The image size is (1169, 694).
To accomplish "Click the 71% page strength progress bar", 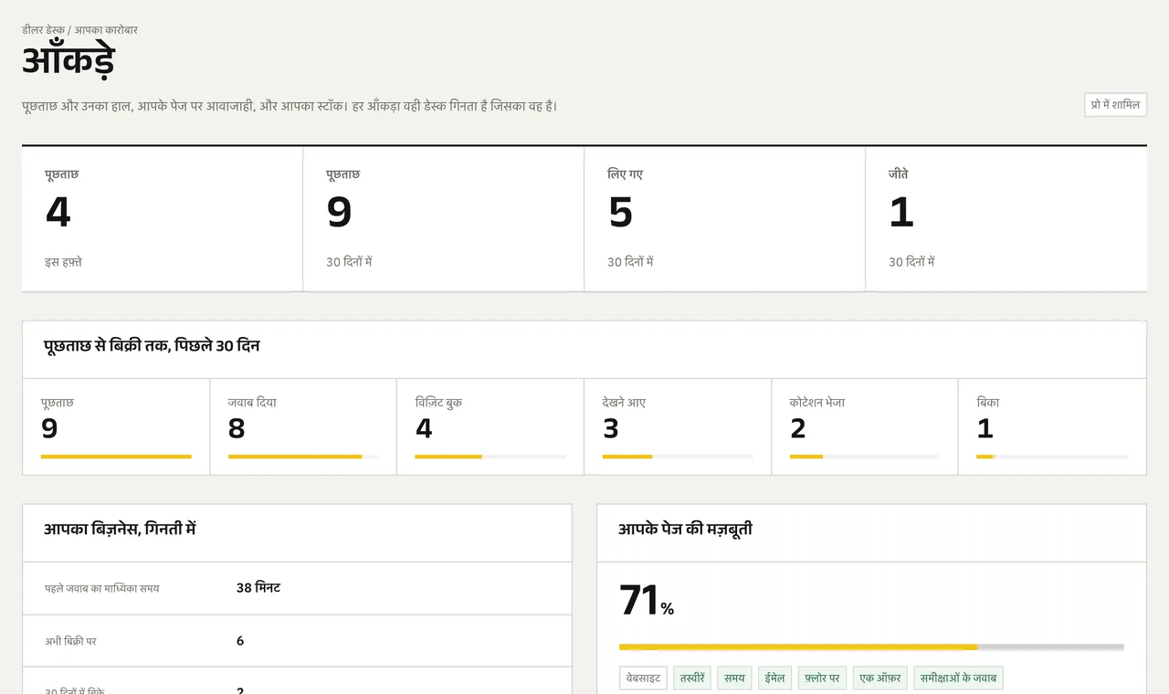I will pyautogui.click(x=871, y=647).
